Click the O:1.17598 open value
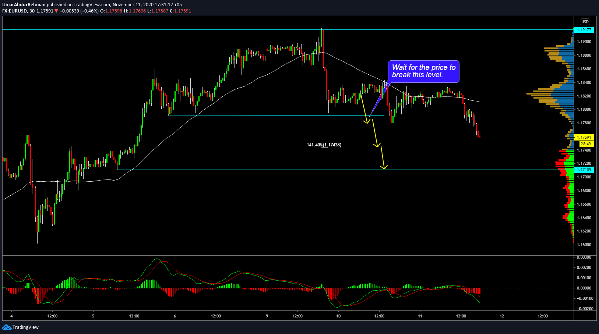Image resolution: width=599 pixels, height=334 pixels. tap(111, 11)
